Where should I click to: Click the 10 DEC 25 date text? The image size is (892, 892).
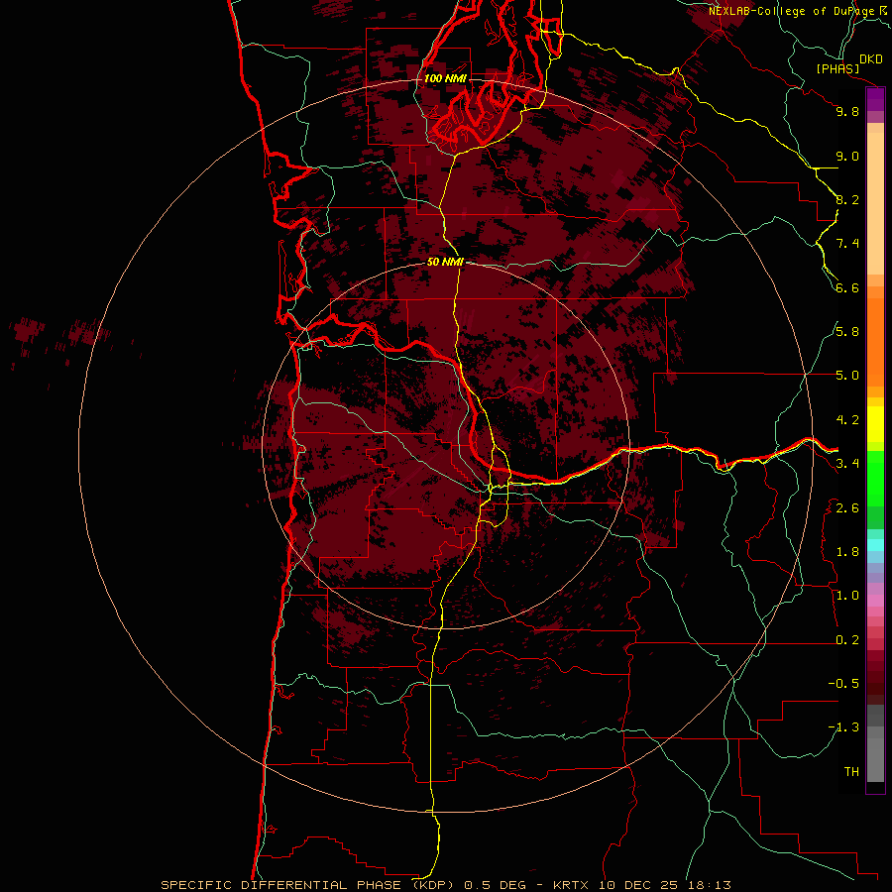click(638, 885)
